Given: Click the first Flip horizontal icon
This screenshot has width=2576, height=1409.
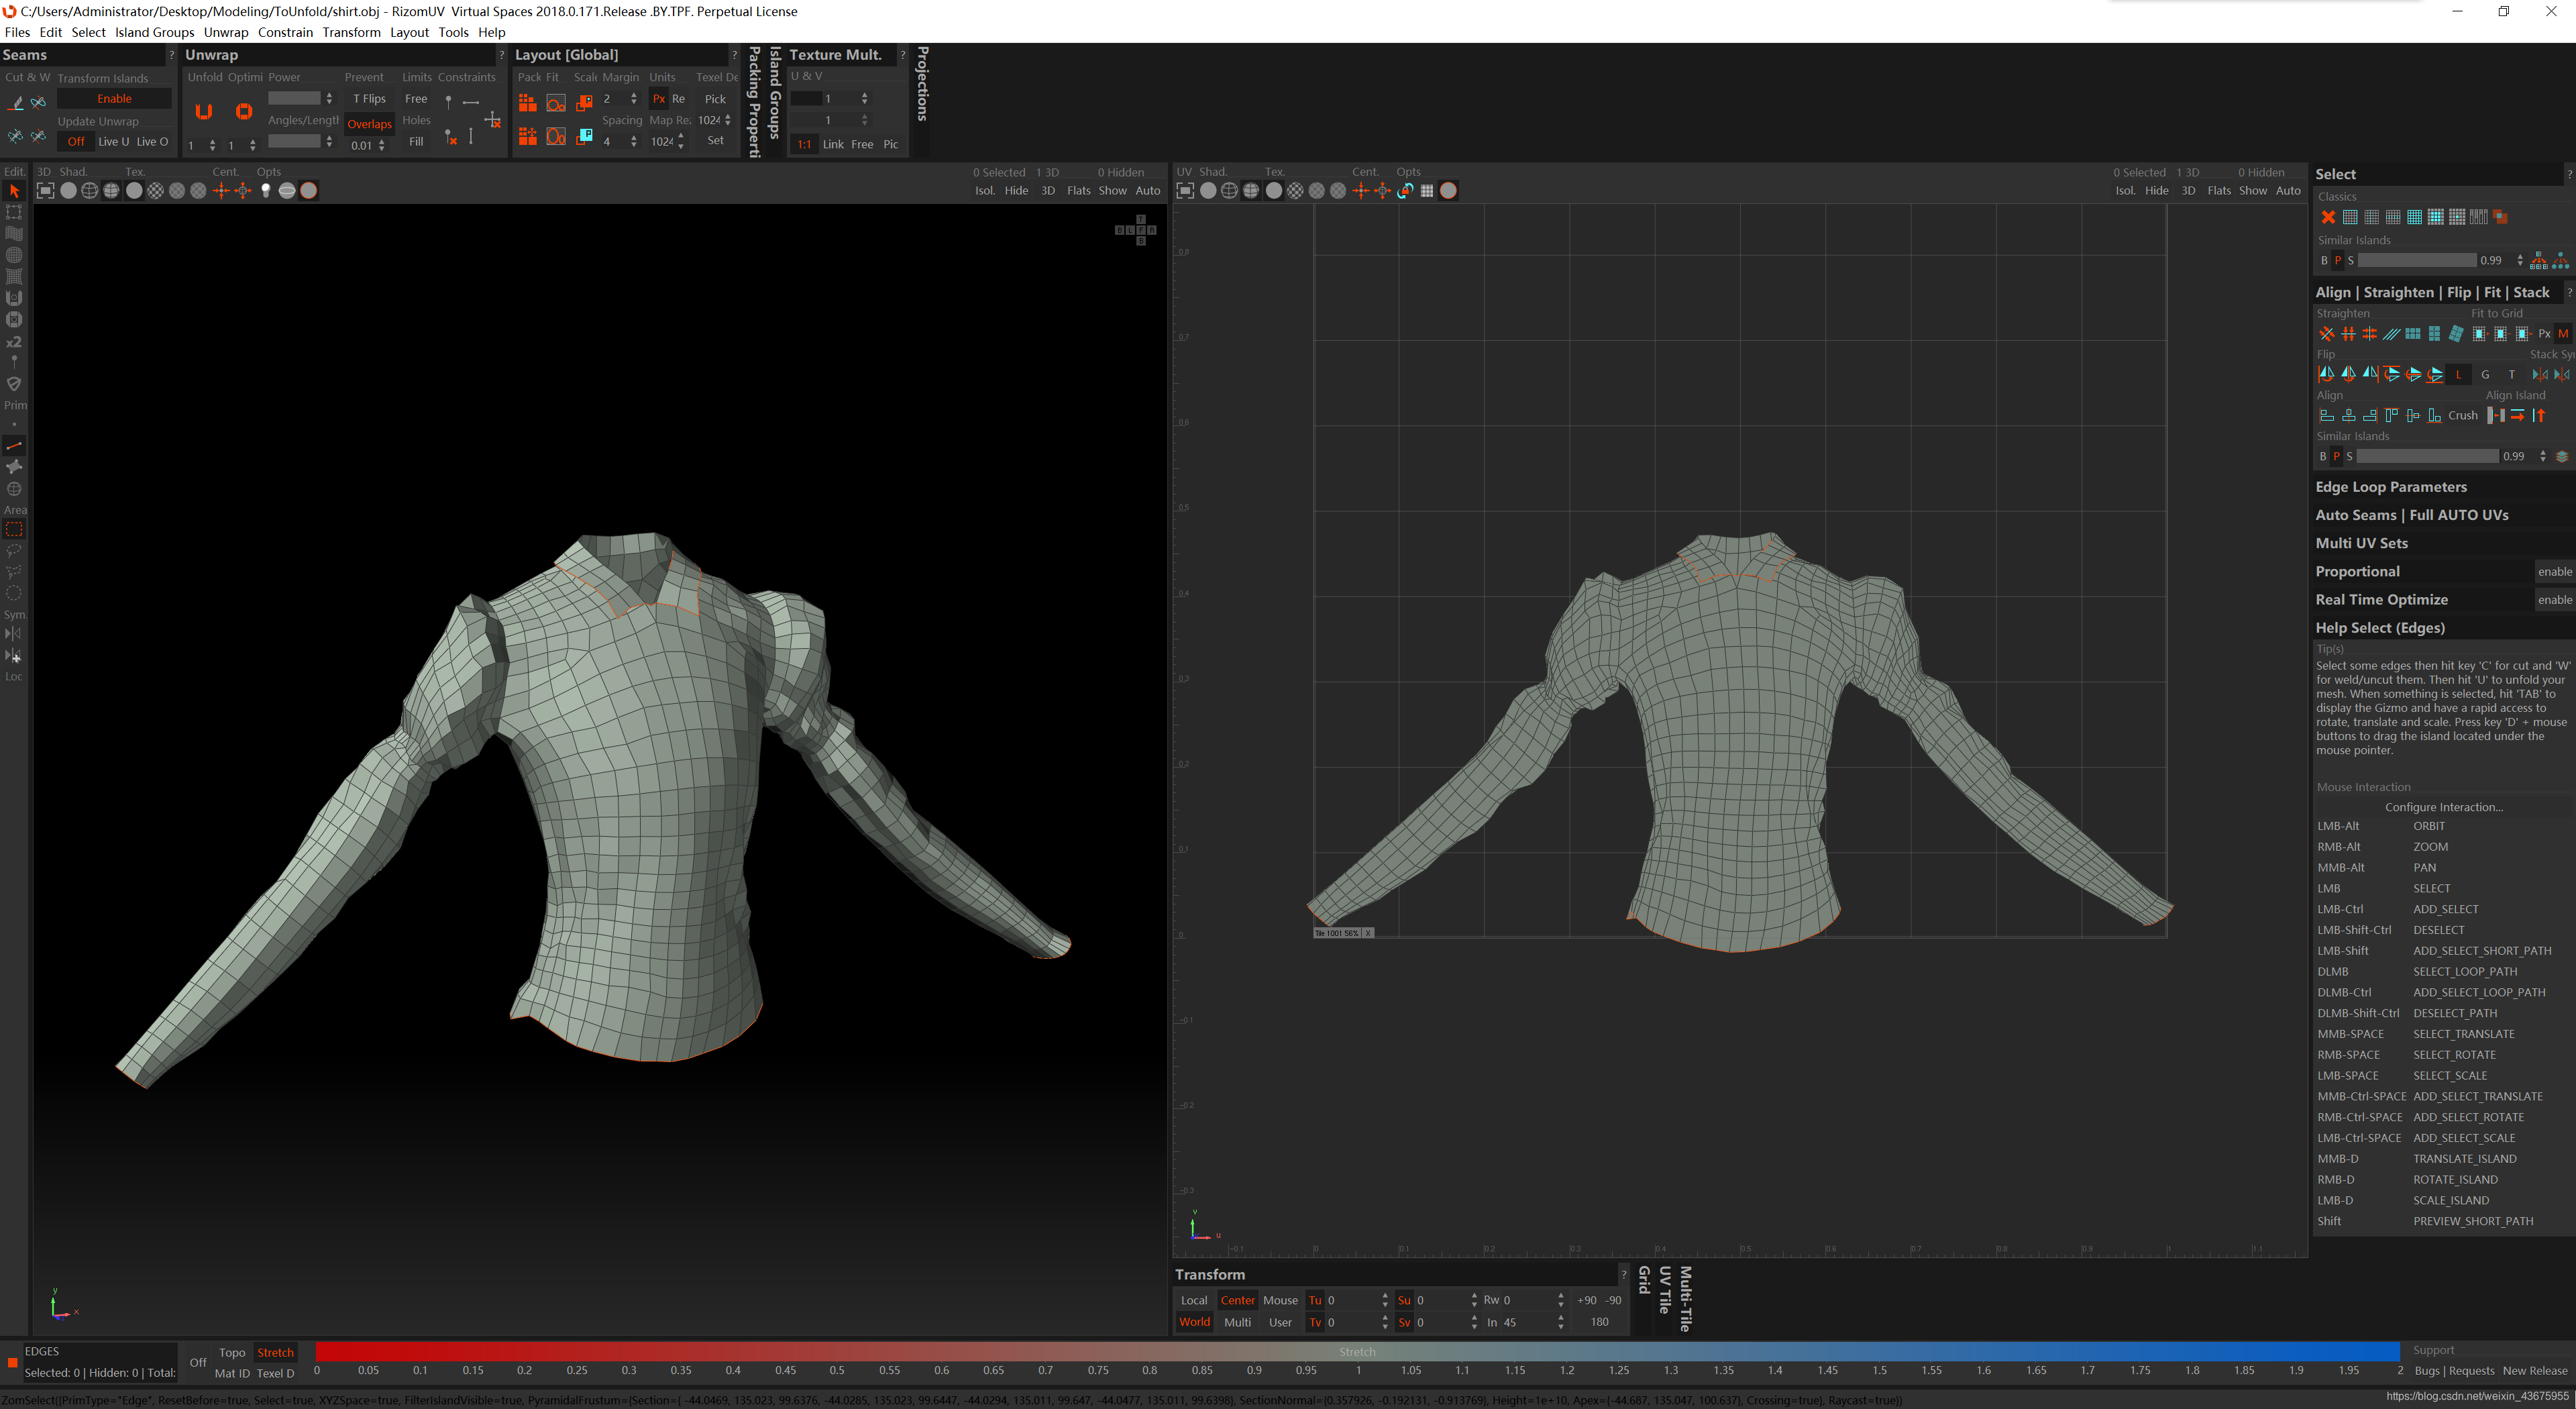Looking at the screenshot, I should (x=2327, y=374).
